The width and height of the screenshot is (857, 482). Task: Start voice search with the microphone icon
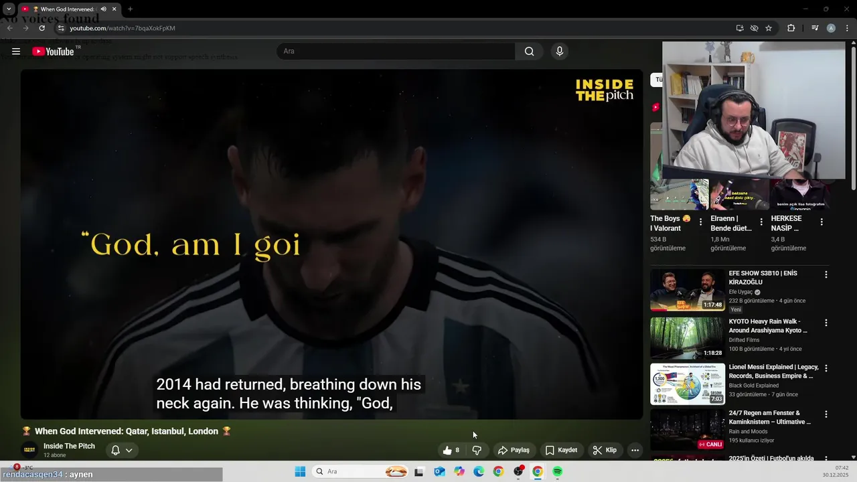[560, 52]
